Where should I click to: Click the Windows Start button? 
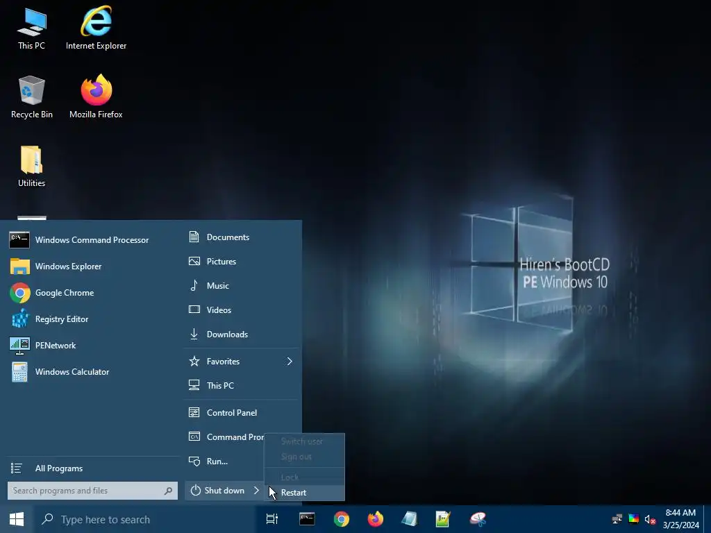[x=17, y=519]
